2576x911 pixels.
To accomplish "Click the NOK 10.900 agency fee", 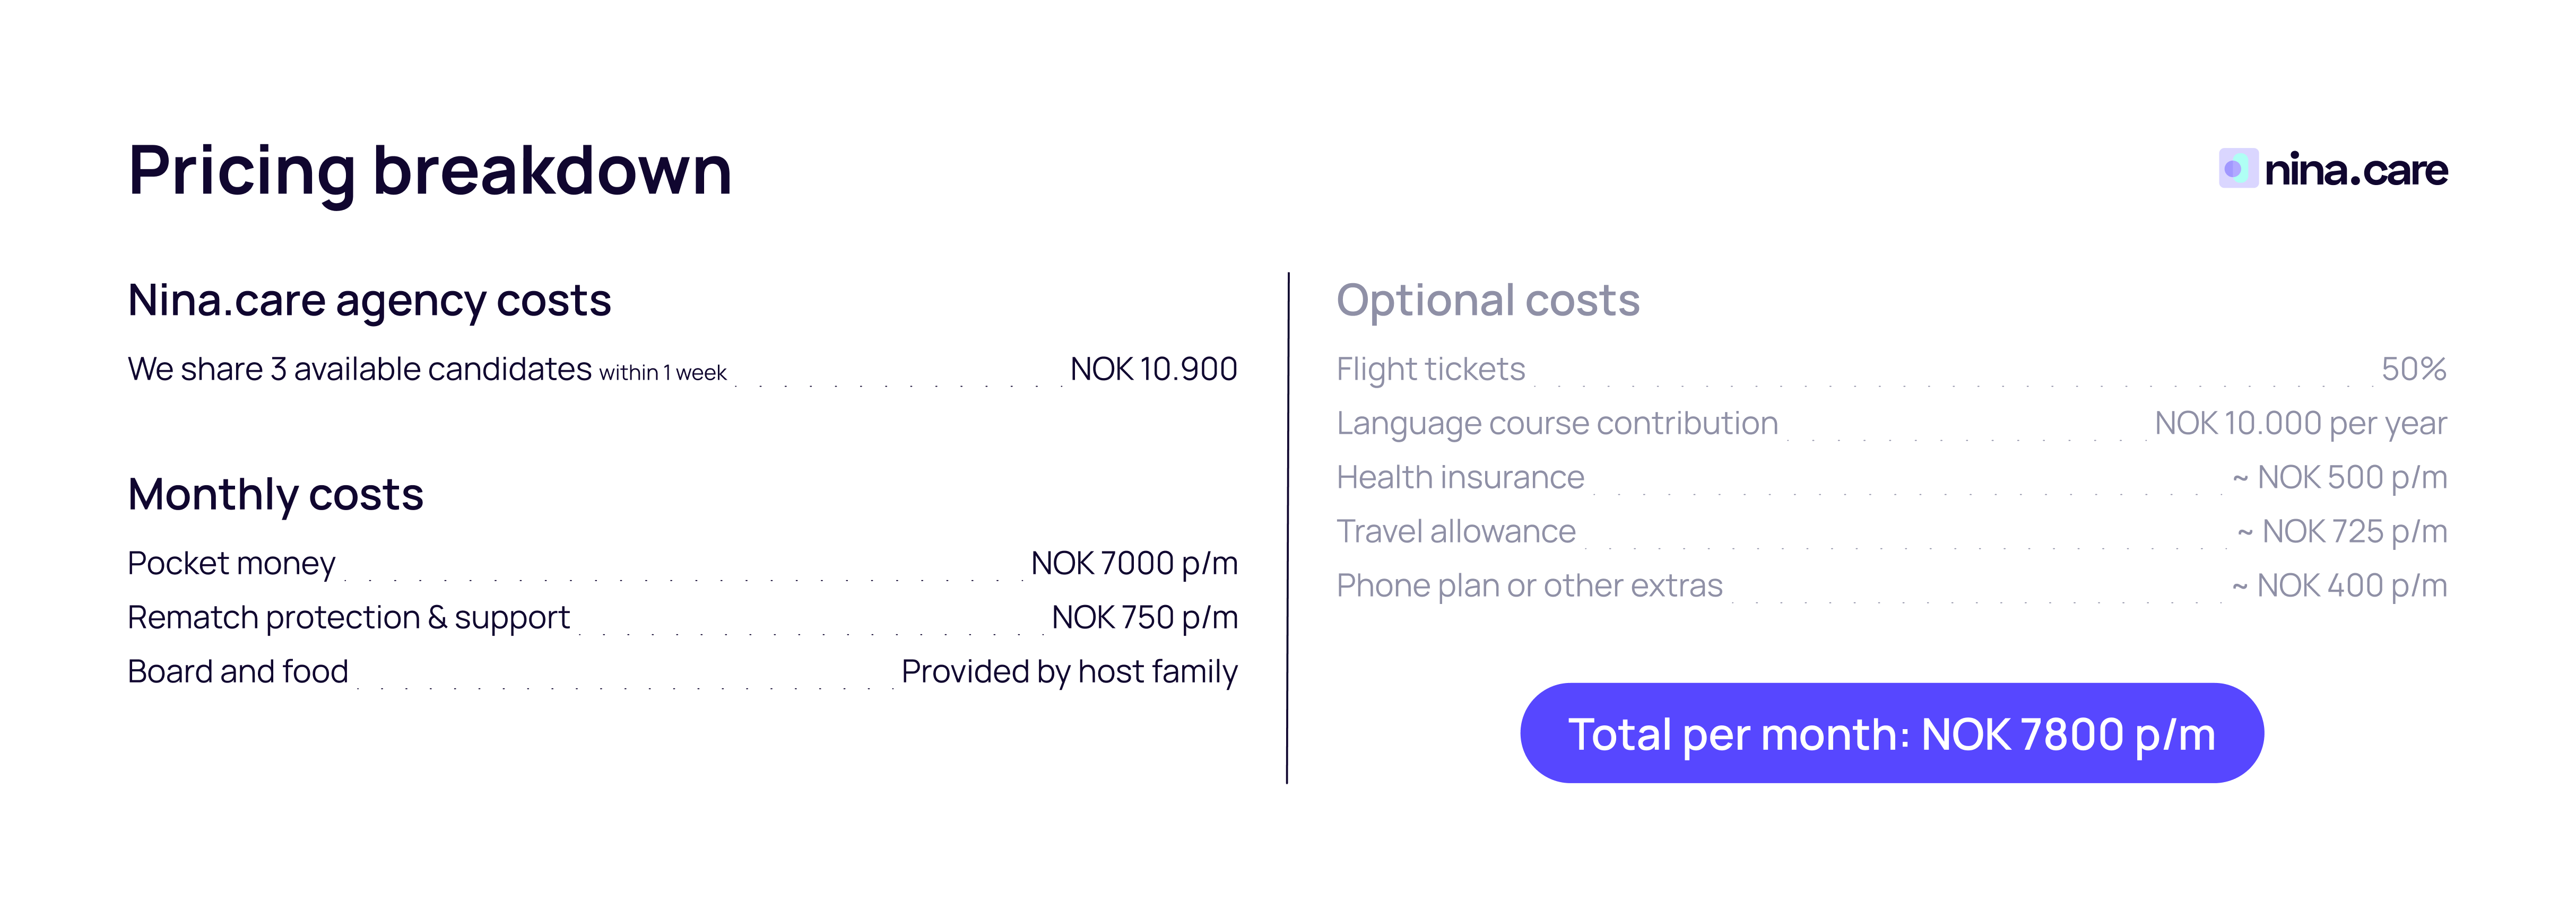I will 1153,370.
